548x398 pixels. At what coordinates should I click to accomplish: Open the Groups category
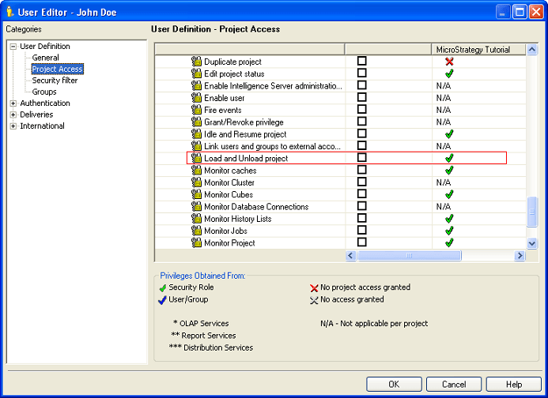point(44,92)
